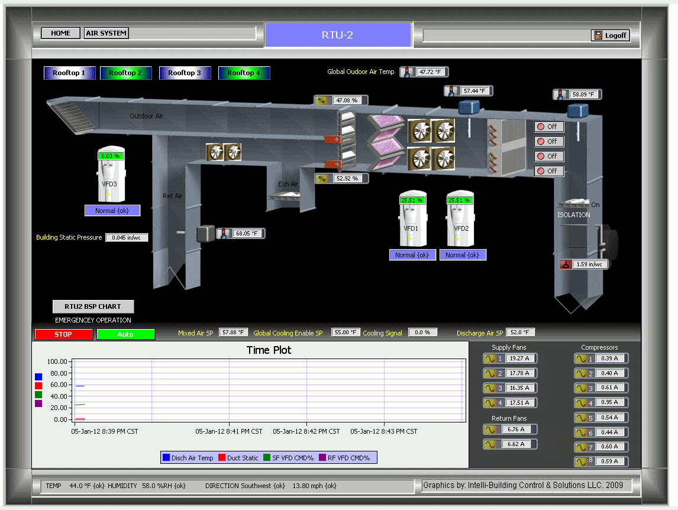Toggle the bottom Off stage indicator

tap(549, 171)
